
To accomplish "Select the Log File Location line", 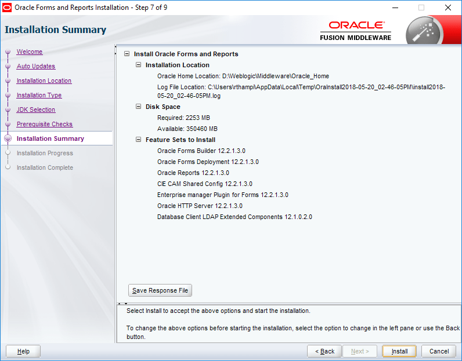I will (301, 91).
